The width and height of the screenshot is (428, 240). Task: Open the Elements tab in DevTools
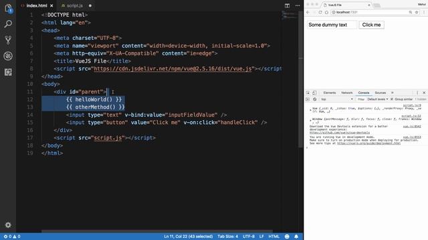point(330,93)
